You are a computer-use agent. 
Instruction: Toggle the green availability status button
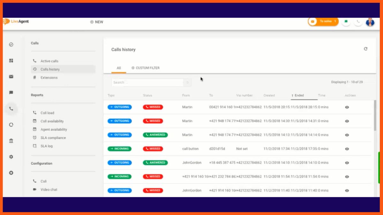pos(346,22)
